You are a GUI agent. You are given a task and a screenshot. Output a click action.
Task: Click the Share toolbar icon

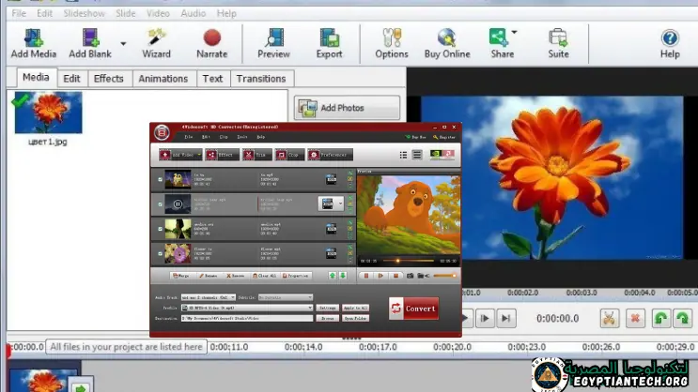(499, 38)
